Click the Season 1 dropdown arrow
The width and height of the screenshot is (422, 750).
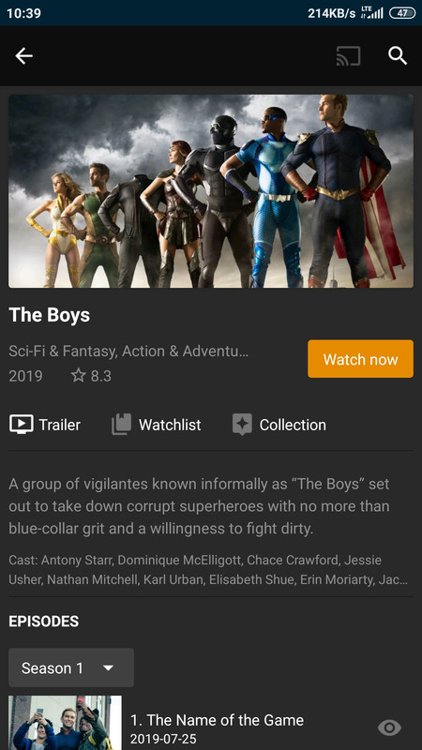tap(109, 667)
